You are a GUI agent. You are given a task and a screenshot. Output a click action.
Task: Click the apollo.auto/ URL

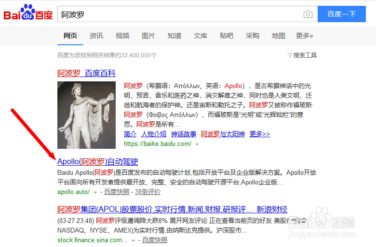point(74,192)
